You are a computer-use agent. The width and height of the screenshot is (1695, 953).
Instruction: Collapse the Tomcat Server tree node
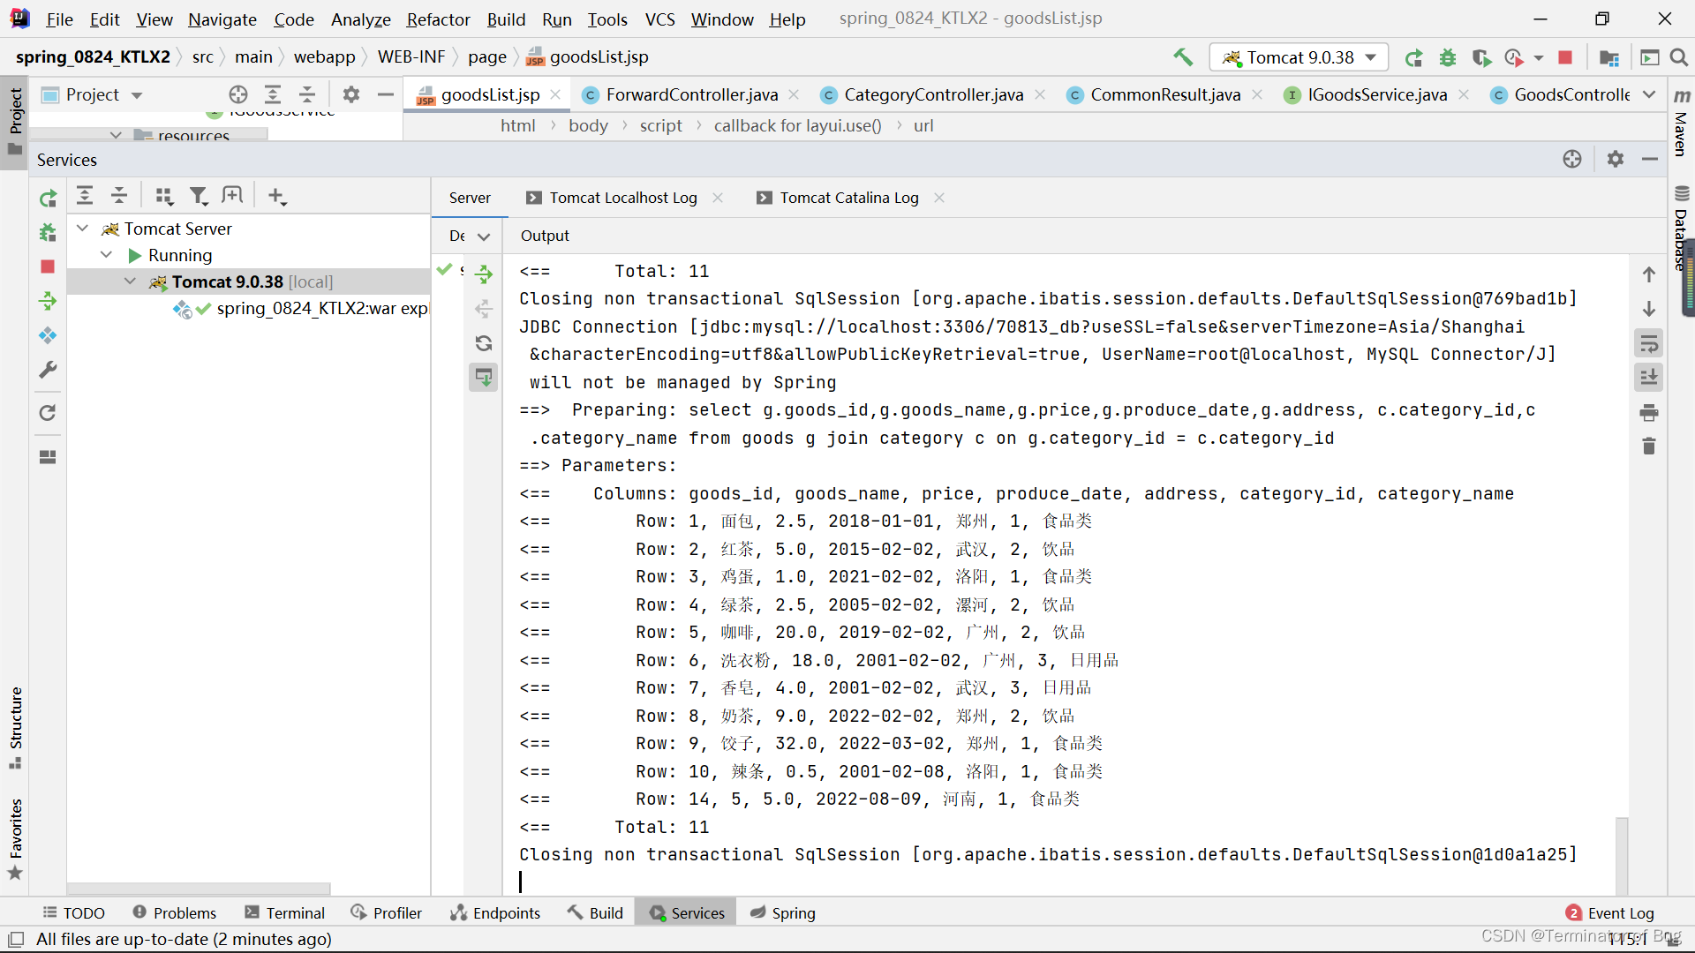[82, 229]
